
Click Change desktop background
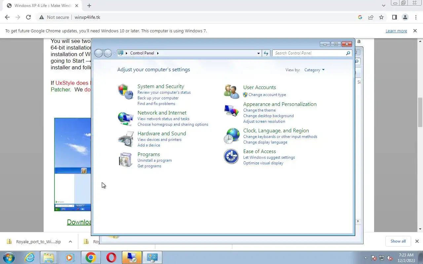(x=268, y=116)
